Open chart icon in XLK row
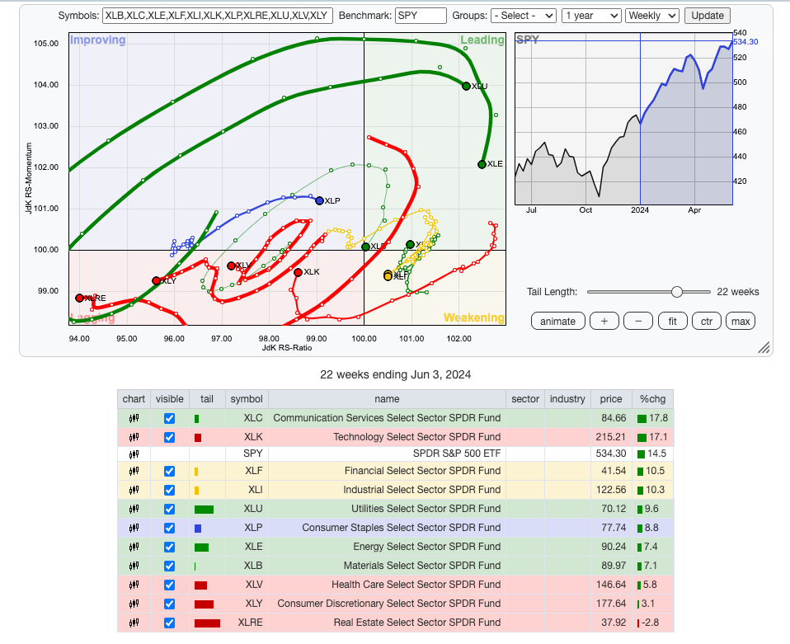 [134, 437]
